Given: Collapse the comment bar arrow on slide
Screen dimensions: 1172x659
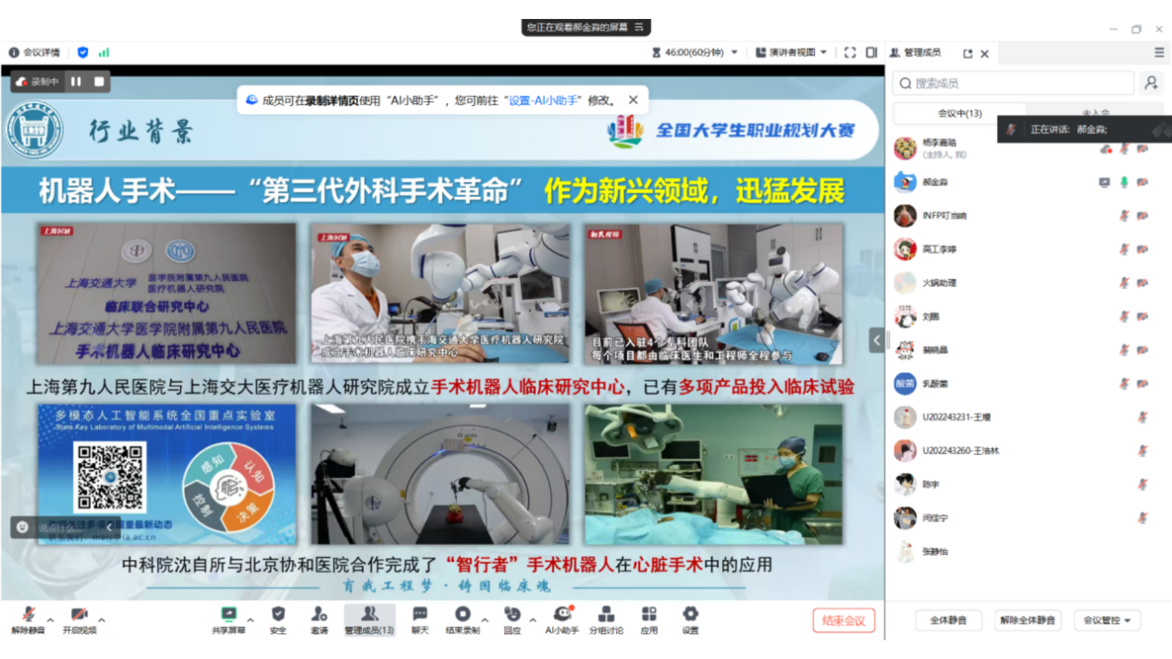Looking at the screenshot, I should coord(109,527).
